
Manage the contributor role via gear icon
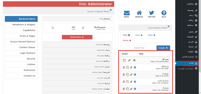[x=135, y=82]
